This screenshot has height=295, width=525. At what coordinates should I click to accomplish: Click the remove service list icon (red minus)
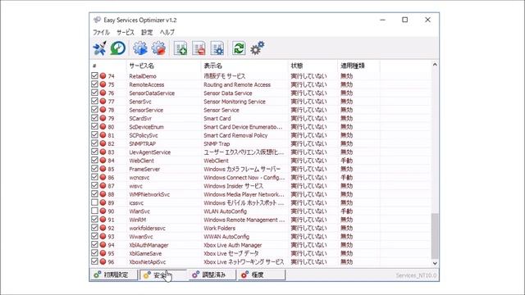199,48
